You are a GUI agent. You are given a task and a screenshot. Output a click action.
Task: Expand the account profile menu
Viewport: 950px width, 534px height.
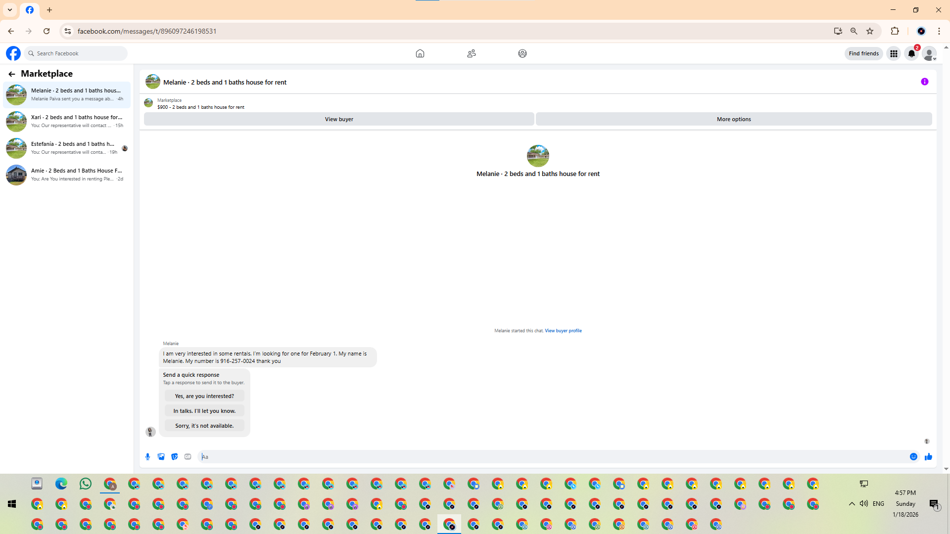click(x=929, y=53)
